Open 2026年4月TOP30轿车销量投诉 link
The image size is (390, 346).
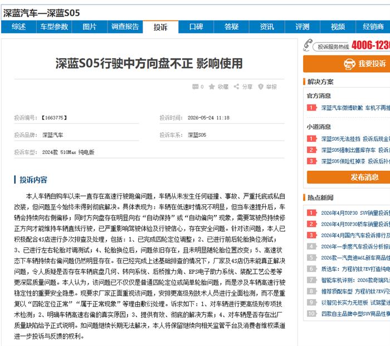pyautogui.click(x=355, y=224)
